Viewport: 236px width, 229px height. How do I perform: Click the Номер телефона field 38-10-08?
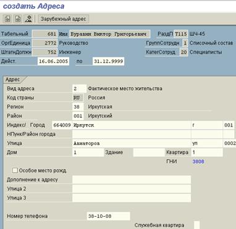coord(108,216)
